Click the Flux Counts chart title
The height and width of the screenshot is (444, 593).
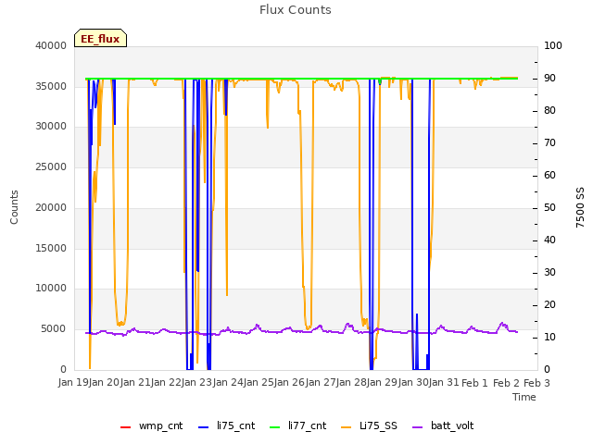coord(296,10)
